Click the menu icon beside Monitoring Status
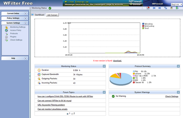The image size is (183, 118). click(30, 8)
